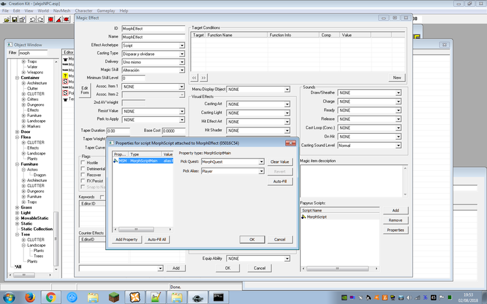This screenshot has height=304, width=487.
Task: Toggle the Recover flag checkbox
Action: click(x=82, y=175)
